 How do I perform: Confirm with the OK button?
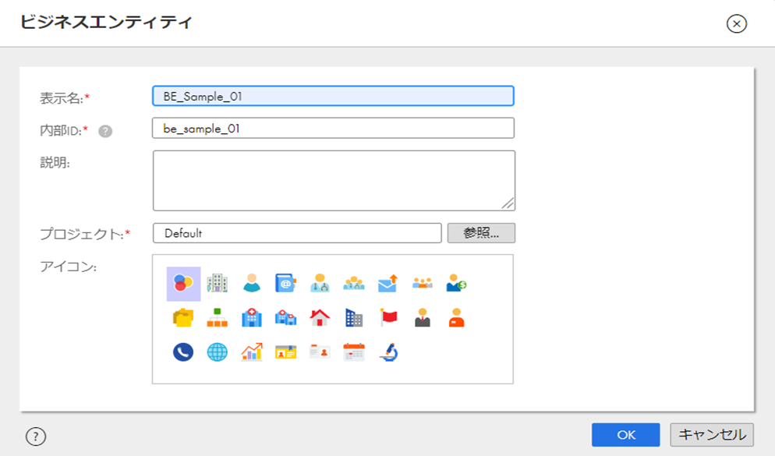click(x=626, y=435)
